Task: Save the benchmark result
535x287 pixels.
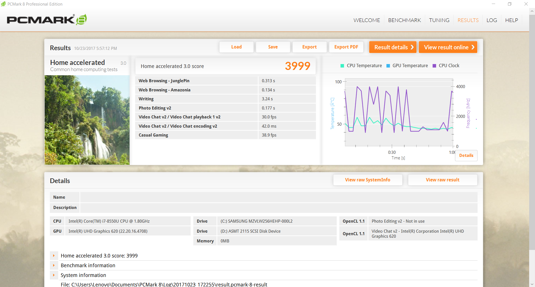Action: pyautogui.click(x=273, y=47)
